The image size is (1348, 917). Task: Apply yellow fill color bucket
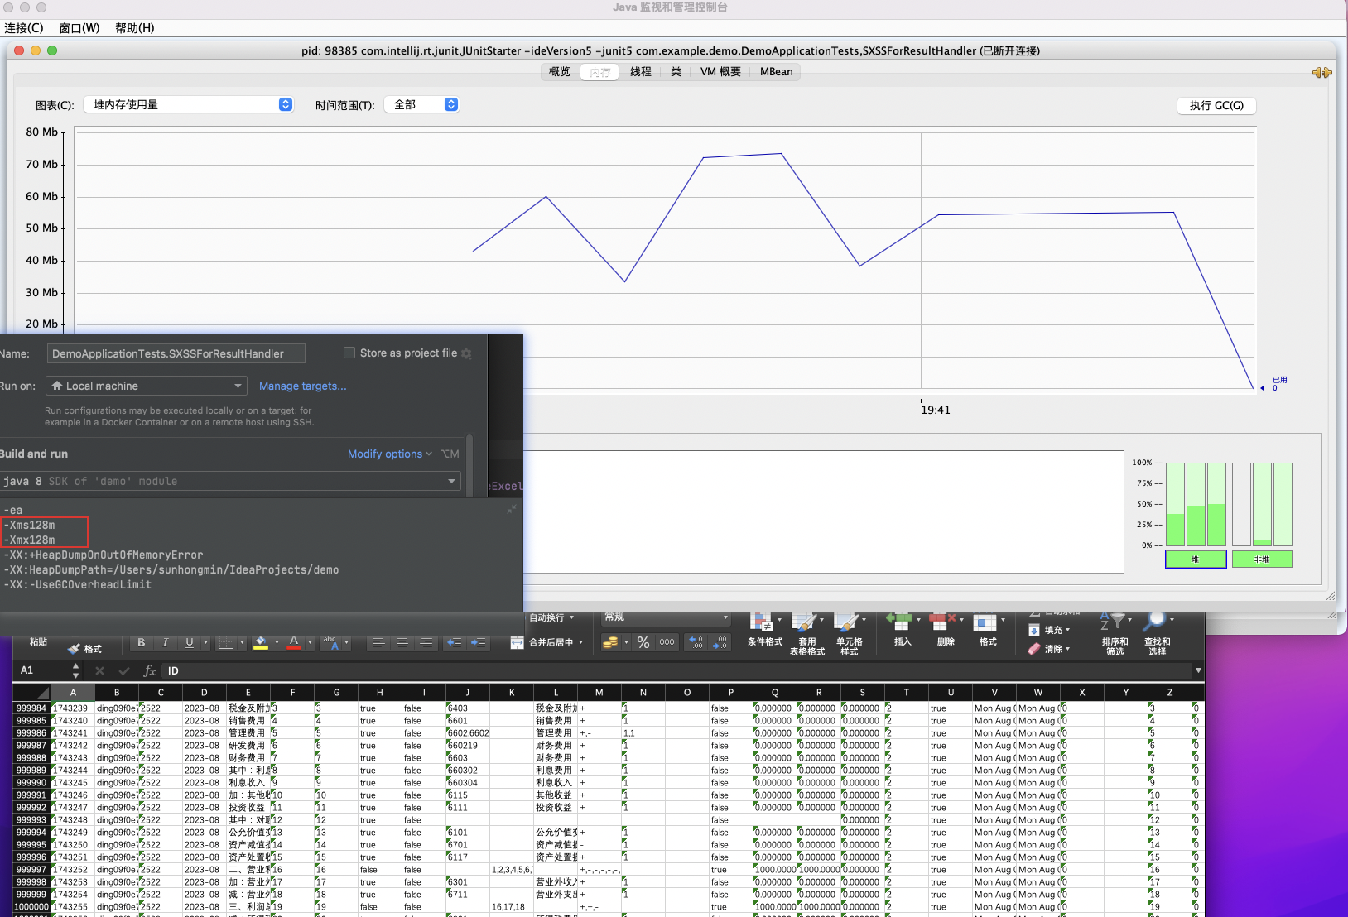(x=261, y=642)
